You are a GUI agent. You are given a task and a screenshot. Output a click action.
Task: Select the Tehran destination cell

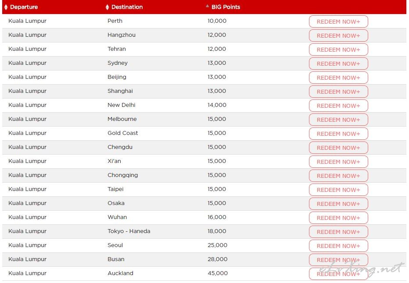[x=117, y=49]
